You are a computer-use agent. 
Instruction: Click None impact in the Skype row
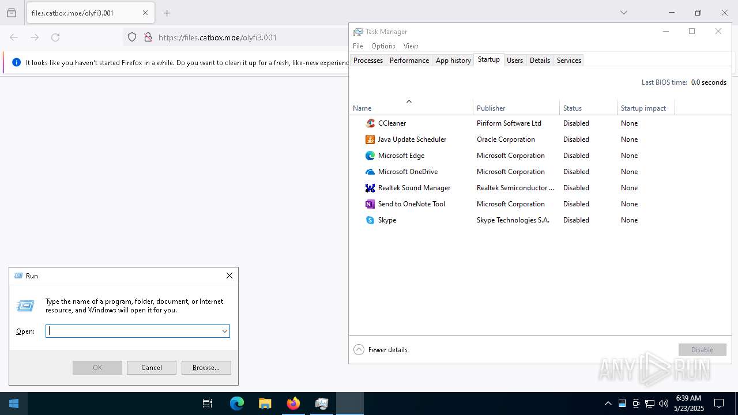(629, 220)
